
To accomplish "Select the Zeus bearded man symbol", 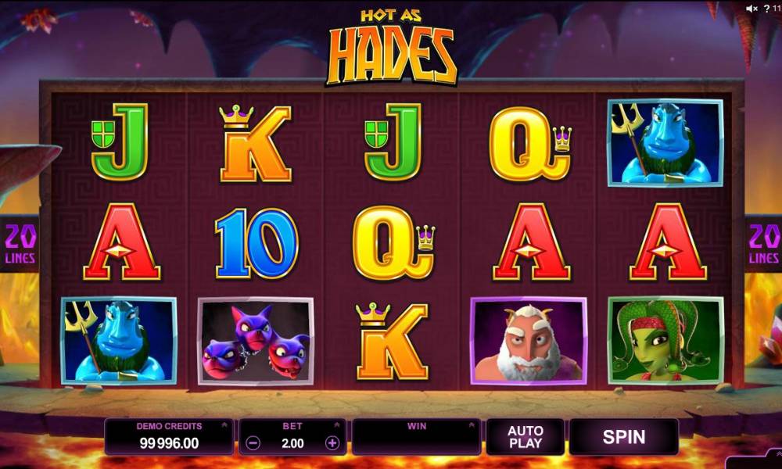I will point(529,342).
